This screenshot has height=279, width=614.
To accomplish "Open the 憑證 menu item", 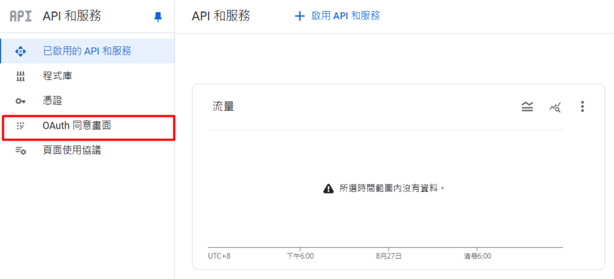I will 88,101.
